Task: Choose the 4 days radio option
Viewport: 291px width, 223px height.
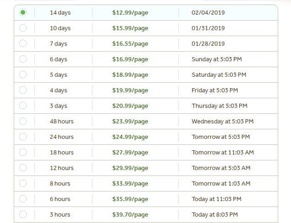Action: (23, 90)
